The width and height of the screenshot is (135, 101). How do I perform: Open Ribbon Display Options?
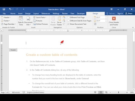click(111, 9)
